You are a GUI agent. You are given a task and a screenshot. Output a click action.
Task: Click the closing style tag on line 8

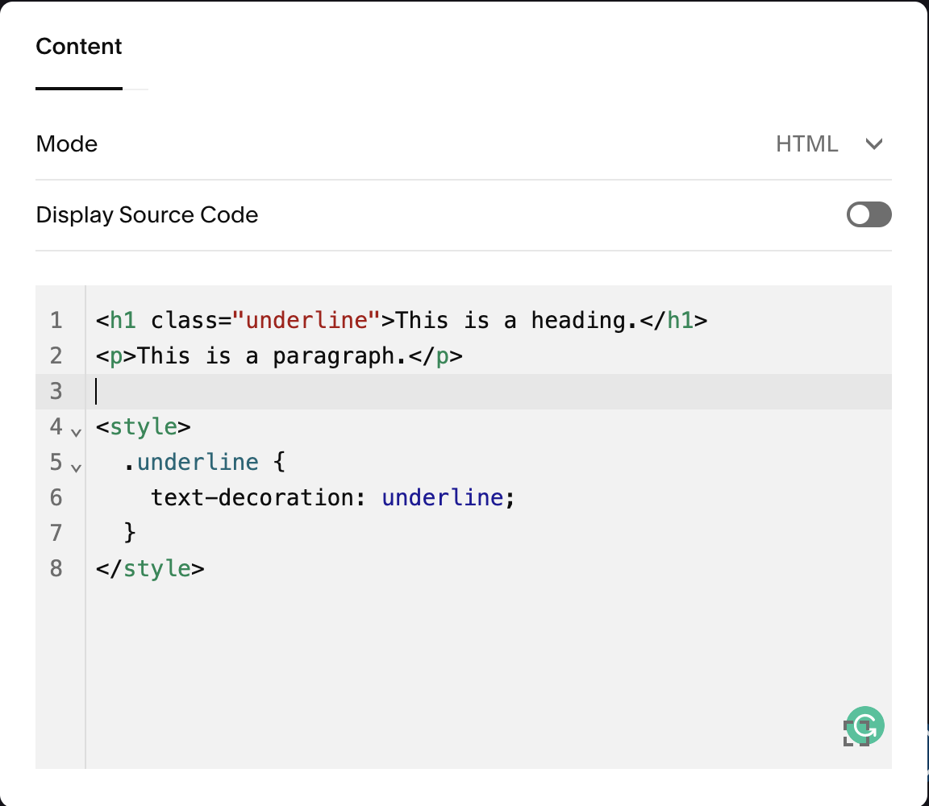tap(150, 568)
